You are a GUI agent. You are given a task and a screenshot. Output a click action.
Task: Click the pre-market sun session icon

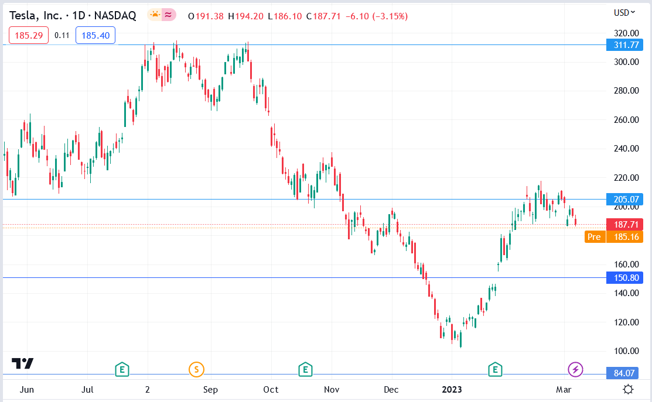155,15
